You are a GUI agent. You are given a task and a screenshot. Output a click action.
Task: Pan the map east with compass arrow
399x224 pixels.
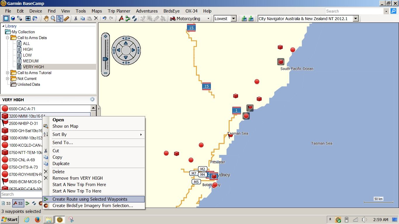tap(133, 50)
